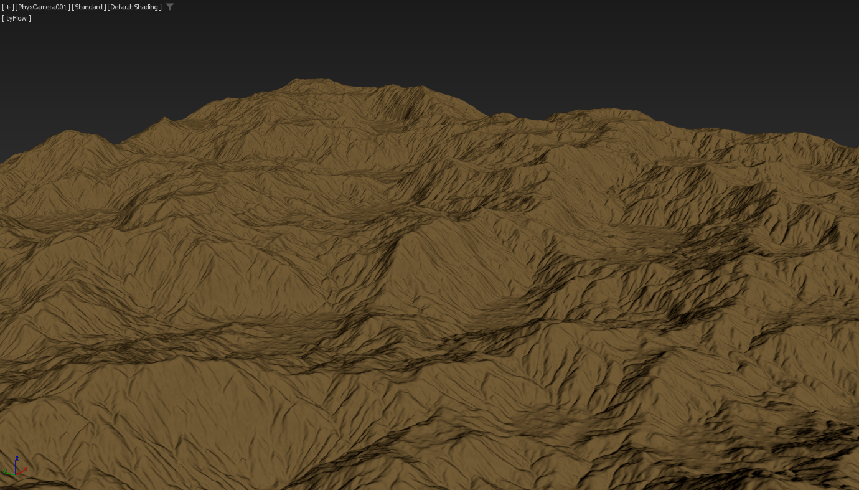Image resolution: width=859 pixels, height=490 pixels.
Task: Open the Default Shading viewport menu
Action: tap(134, 7)
